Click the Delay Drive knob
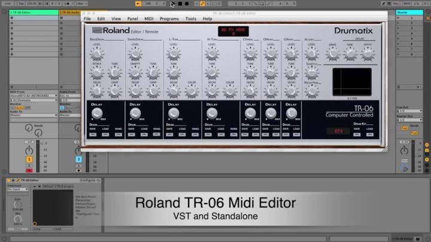Screen dimensions: 431x242 (x=333, y=54)
